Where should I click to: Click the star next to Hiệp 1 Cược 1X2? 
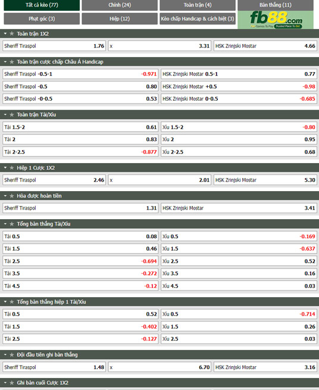(x=12, y=168)
